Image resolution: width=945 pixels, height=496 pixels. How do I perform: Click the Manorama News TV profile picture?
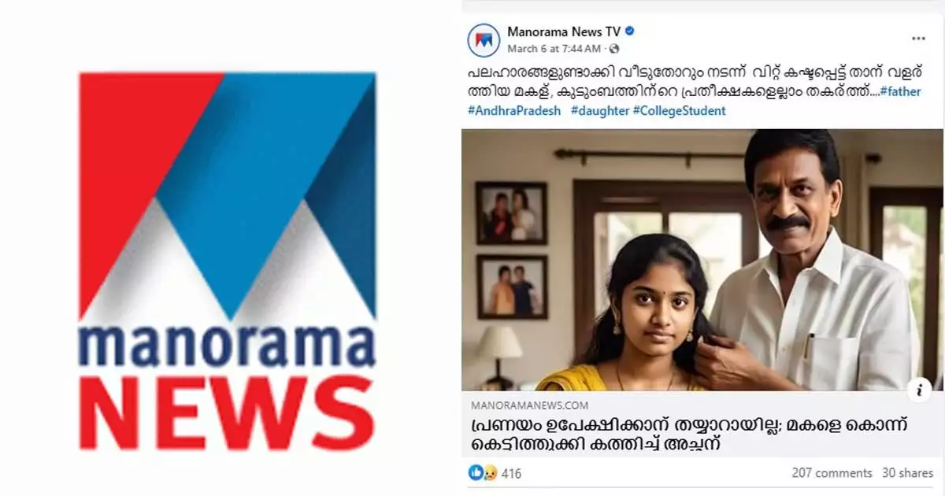484,39
